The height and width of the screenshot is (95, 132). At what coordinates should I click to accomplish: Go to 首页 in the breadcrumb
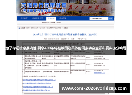27,28
